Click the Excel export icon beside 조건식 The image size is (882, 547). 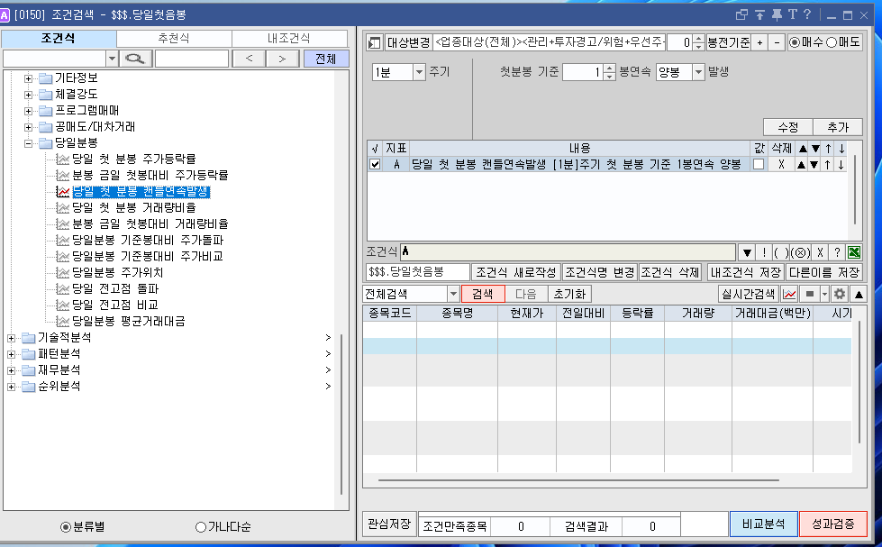click(854, 252)
